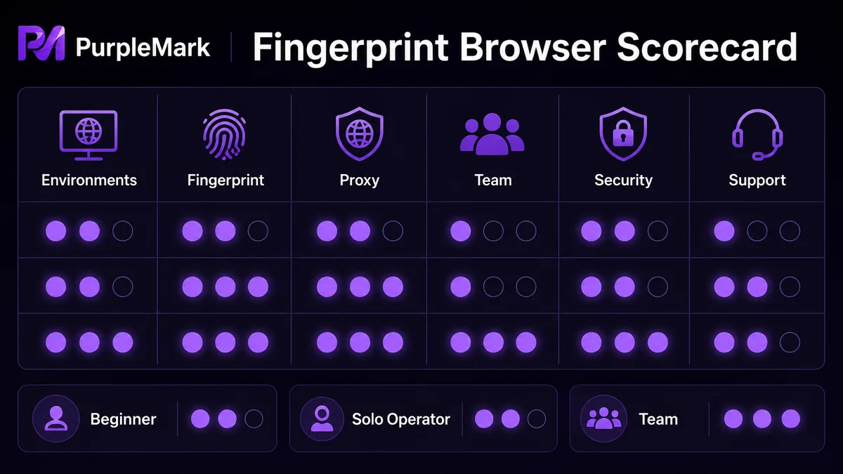The width and height of the screenshot is (843, 474).
Task: Click the Support headset icon
Action: (x=757, y=134)
